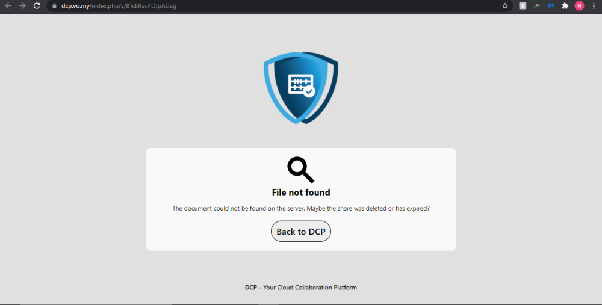Image resolution: width=602 pixels, height=305 pixels.
Task: Click the DCP footer tagline text
Action: point(309,288)
